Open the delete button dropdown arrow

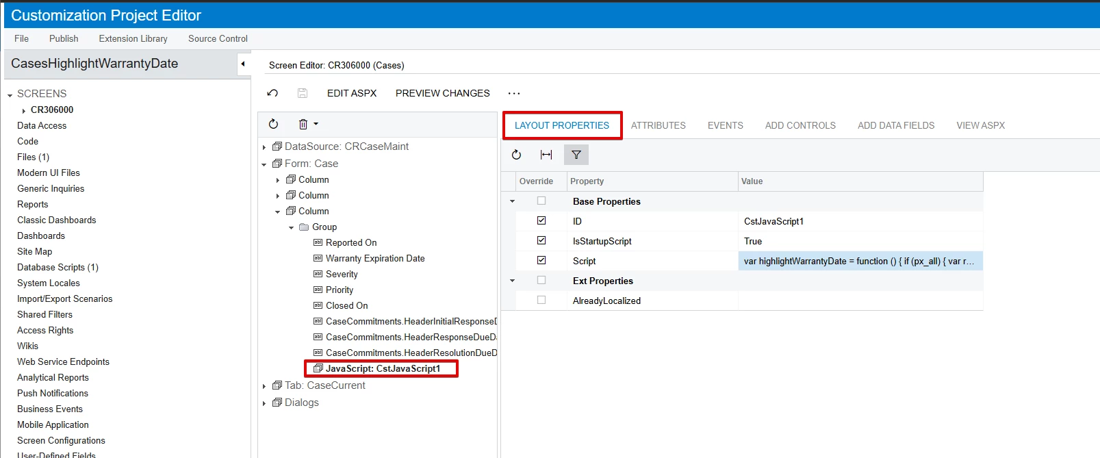tap(316, 124)
